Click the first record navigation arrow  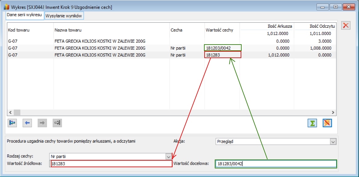[12, 123]
